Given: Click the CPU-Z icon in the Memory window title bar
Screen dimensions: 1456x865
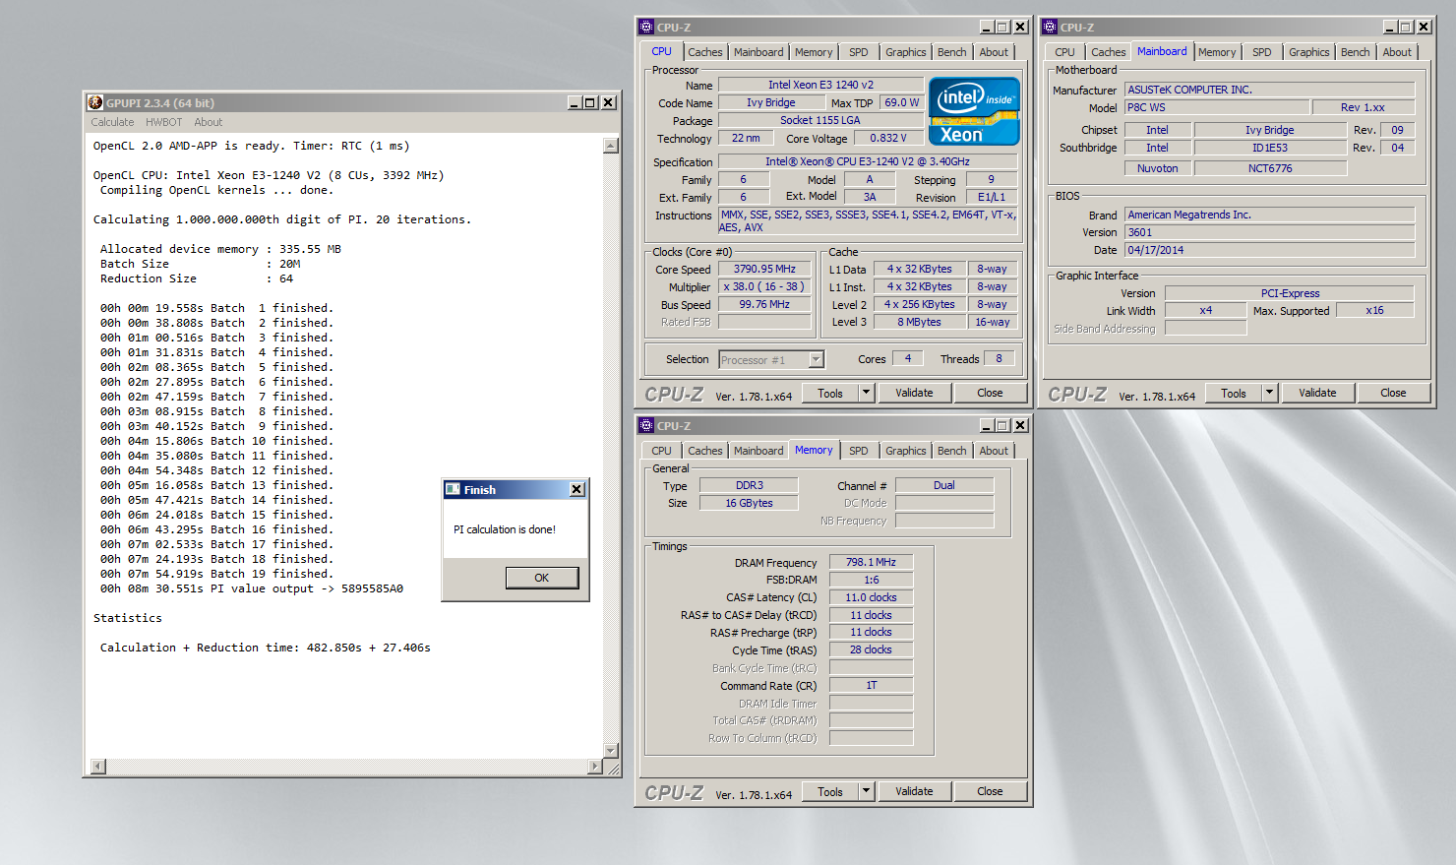Looking at the screenshot, I should pyautogui.click(x=646, y=425).
